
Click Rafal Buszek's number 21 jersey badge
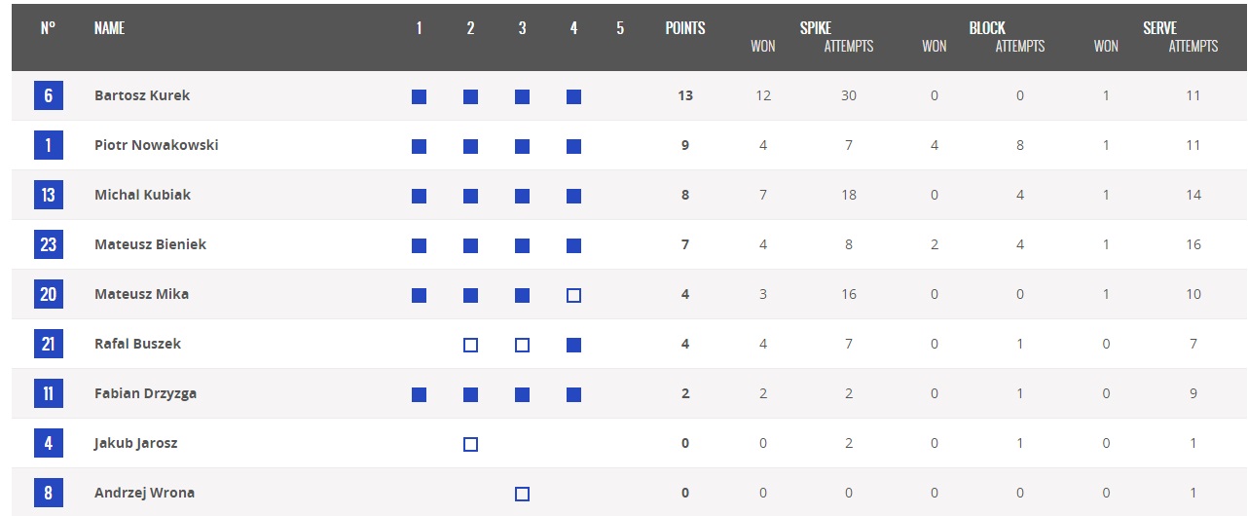pos(48,344)
